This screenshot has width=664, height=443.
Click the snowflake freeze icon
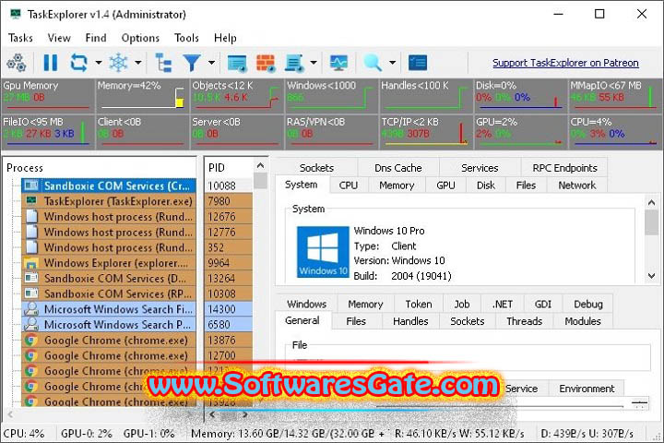119,63
